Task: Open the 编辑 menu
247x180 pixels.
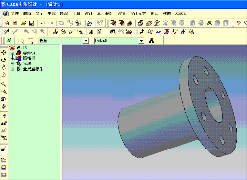Action: pyautogui.click(x=27, y=13)
